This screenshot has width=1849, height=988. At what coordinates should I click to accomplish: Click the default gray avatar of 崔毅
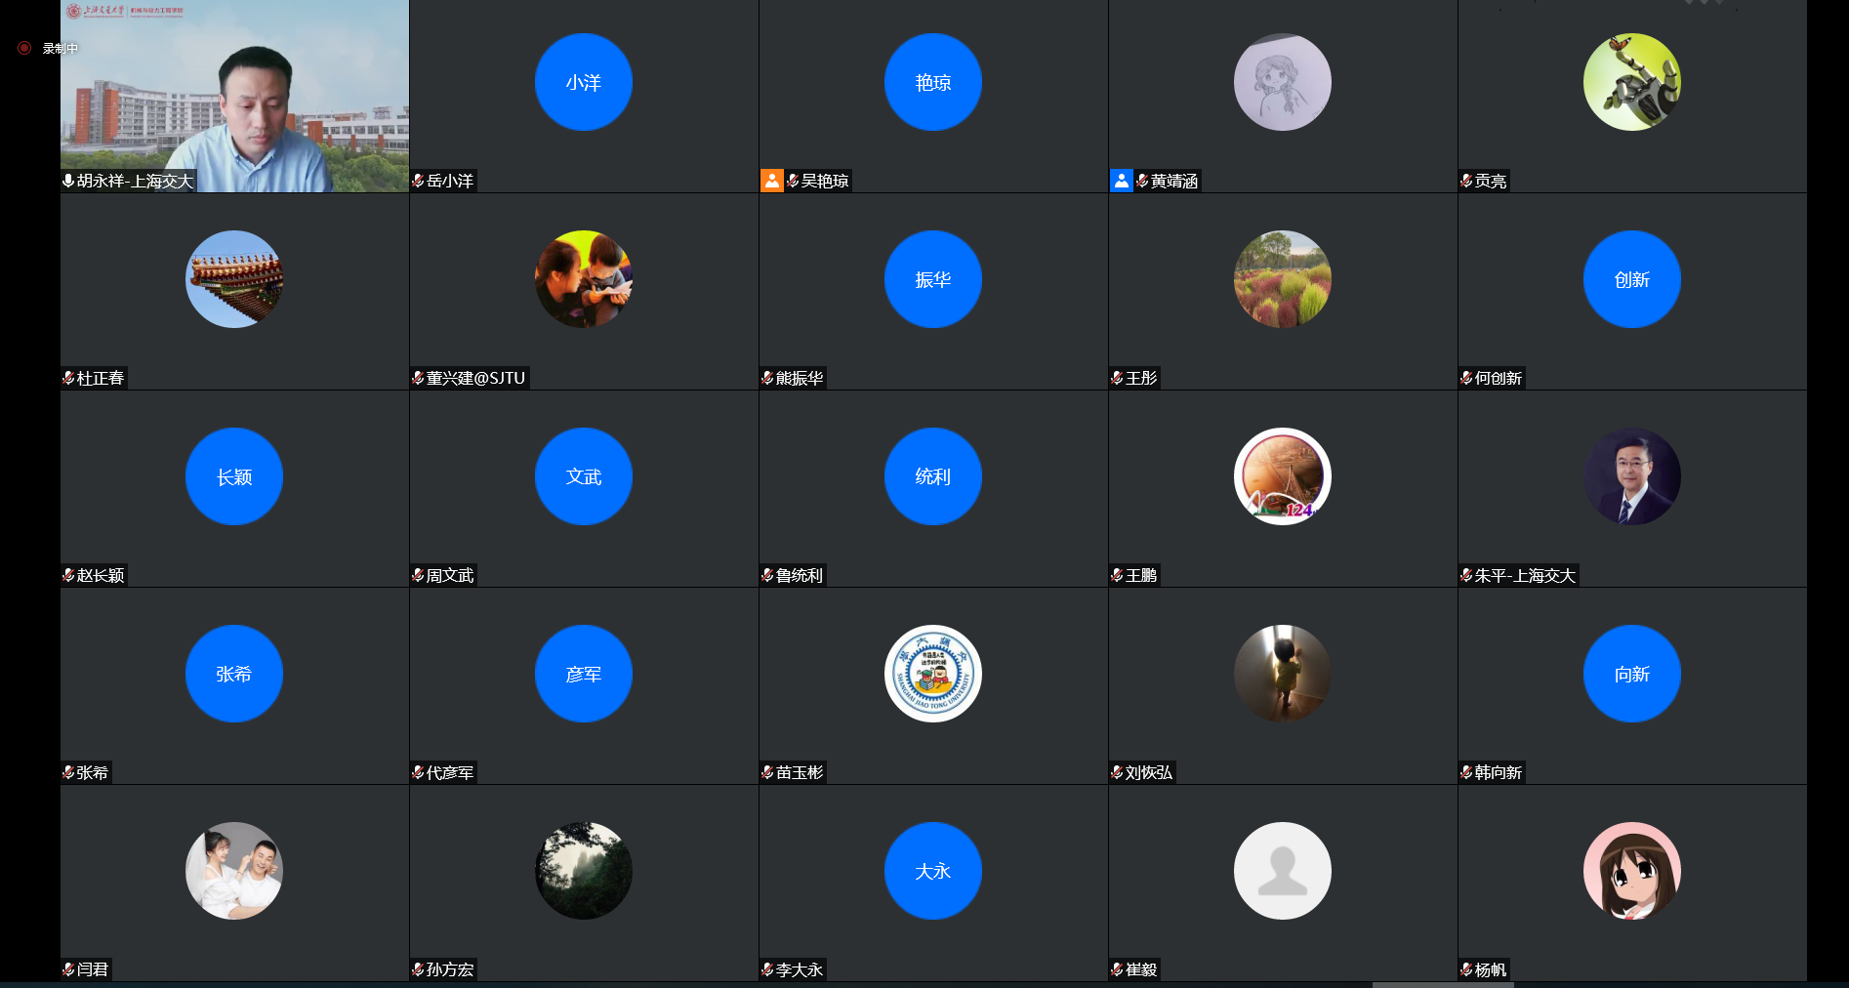pos(1282,871)
